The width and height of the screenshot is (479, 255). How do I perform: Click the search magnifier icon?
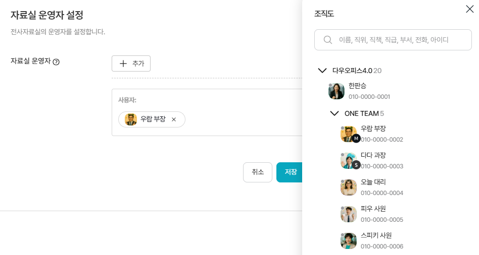(328, 40)
